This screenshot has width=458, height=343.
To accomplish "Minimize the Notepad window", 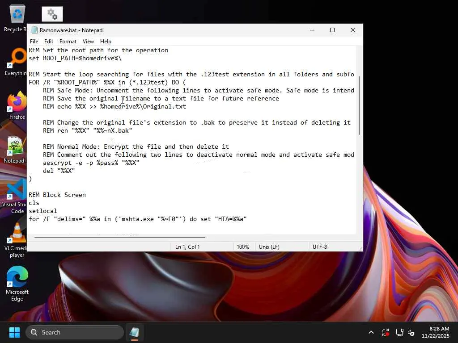I will tap(312, 30).
